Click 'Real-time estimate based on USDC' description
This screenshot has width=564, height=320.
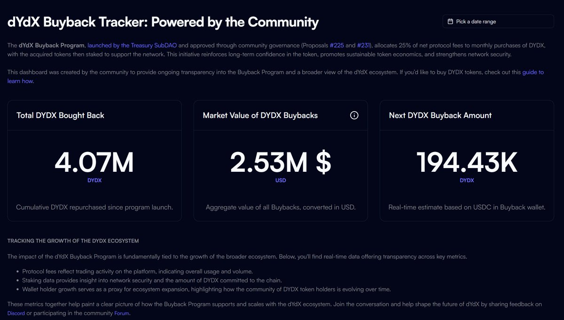[x=467, y=207]
